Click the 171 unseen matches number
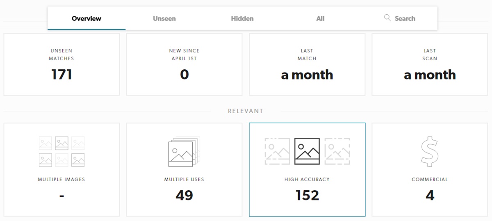The height and width of the screenshot is (221, 492). [61, 75]
